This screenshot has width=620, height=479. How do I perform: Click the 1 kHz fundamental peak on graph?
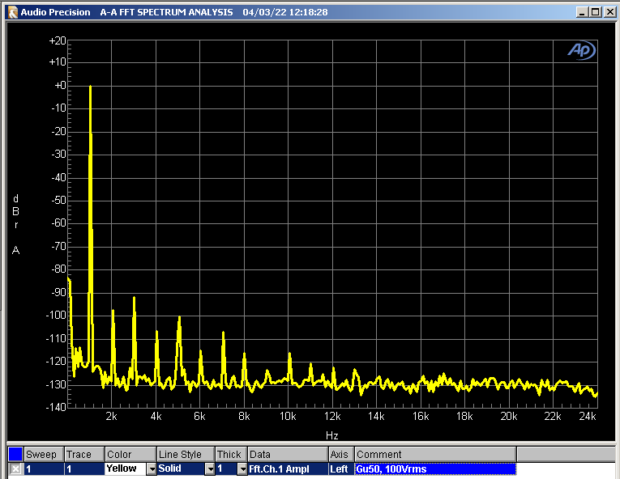point(90,89)
